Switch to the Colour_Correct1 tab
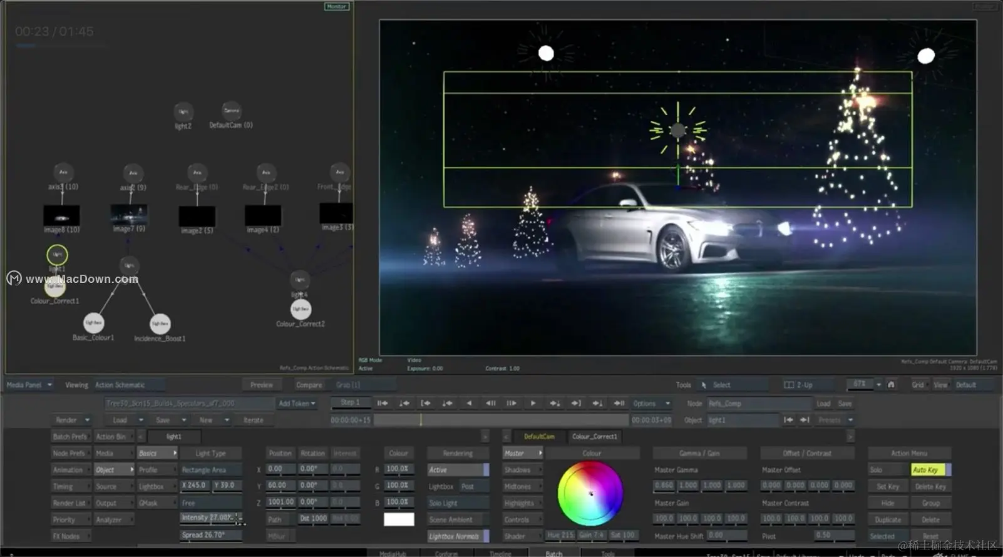 [x=594, y=436]
